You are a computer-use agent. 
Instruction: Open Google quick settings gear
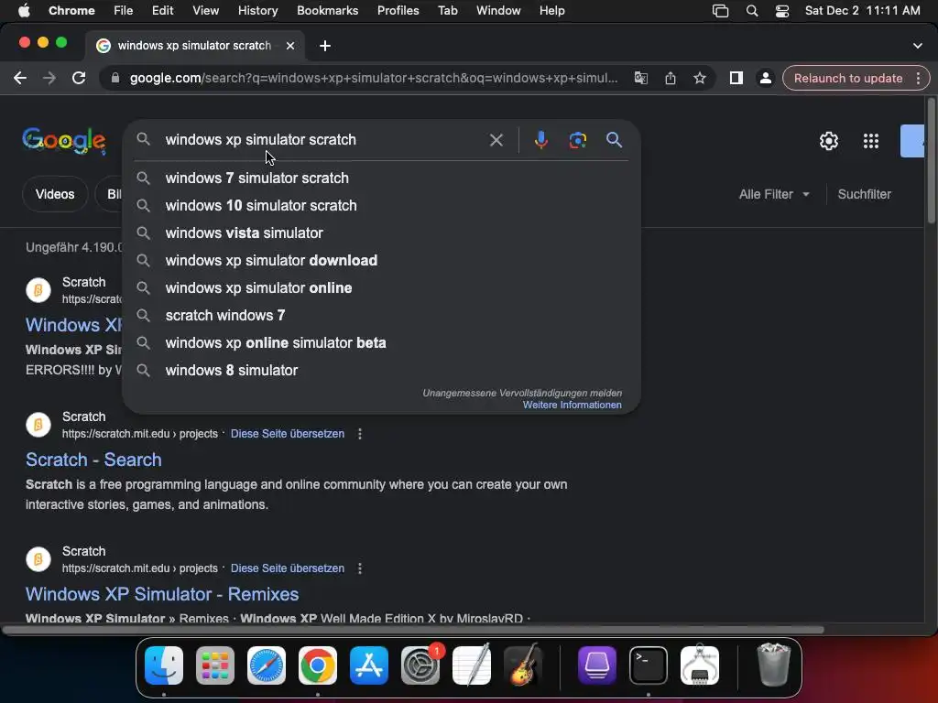pos(828,141)
